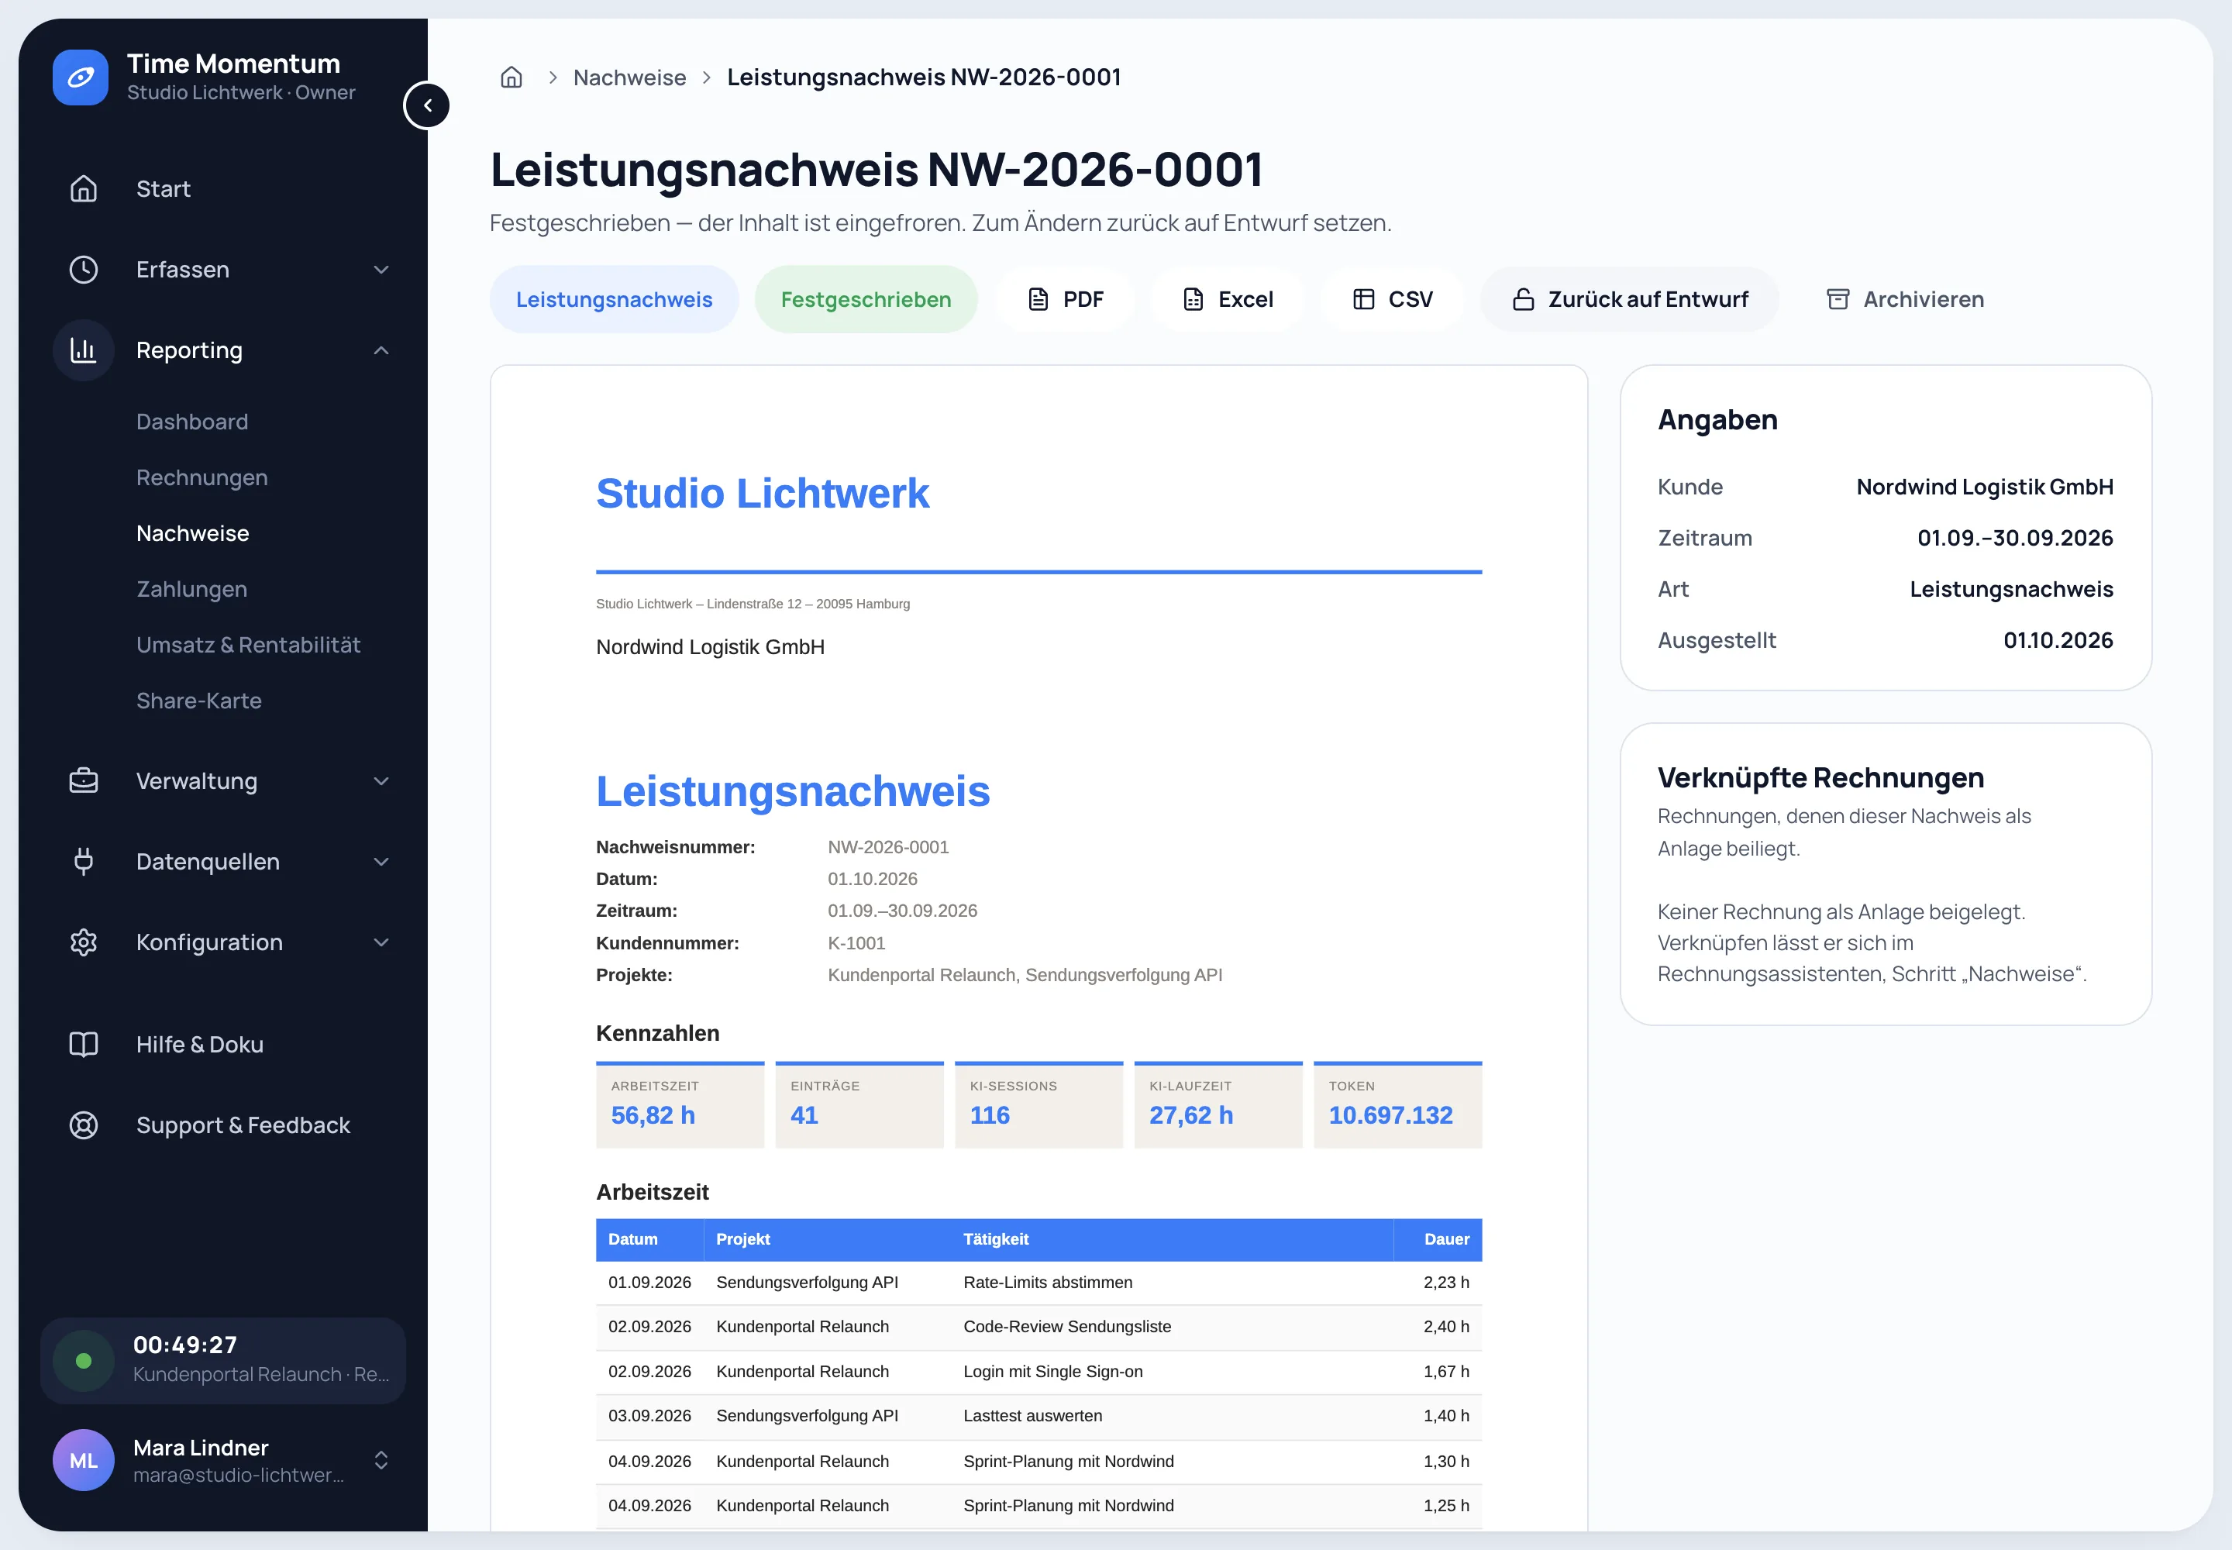2232x1550 pixels.
Task: Click the Time Momentum logo icon
Action: point(81,77)
